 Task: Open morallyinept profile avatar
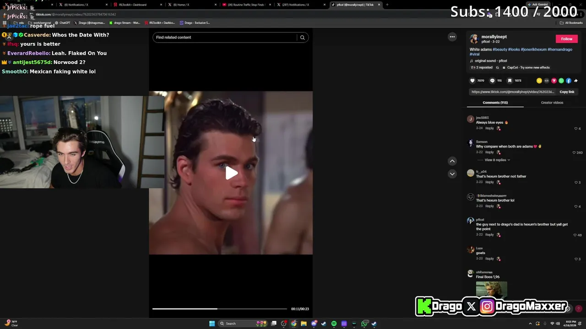tap(474, 39)
